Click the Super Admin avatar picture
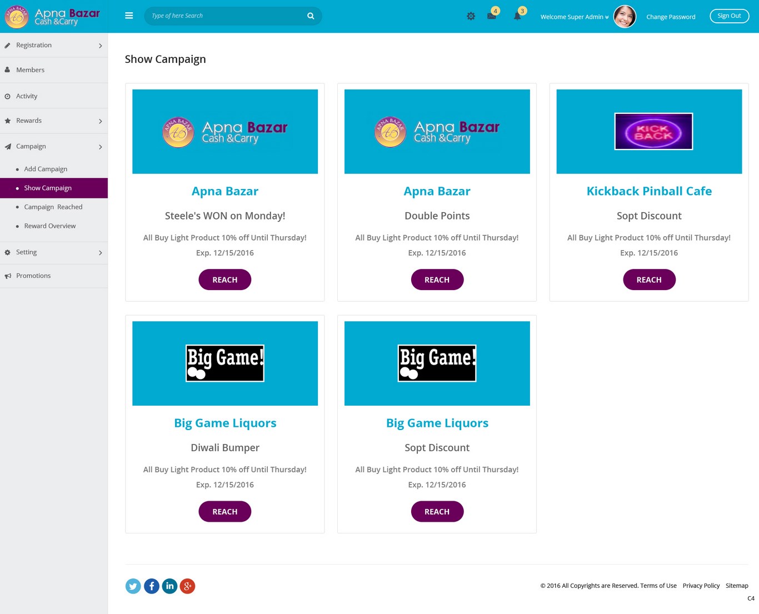 click(625, 17)
